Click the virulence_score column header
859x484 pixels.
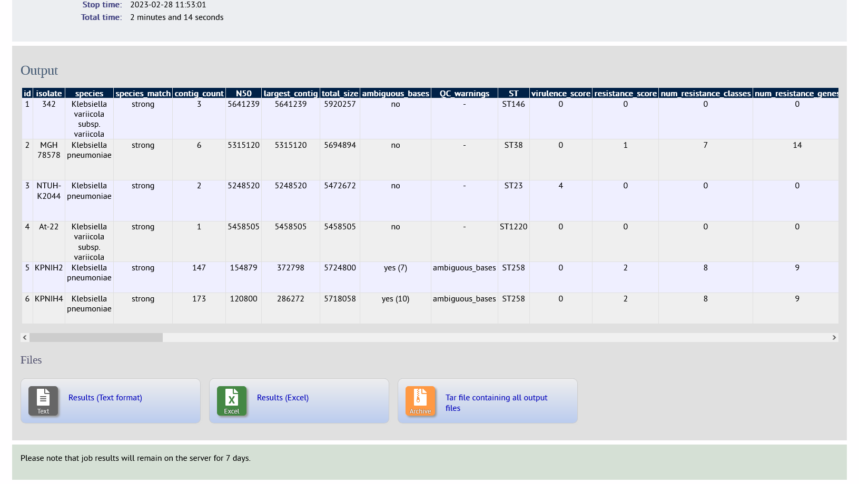click(x=560, y=94)
